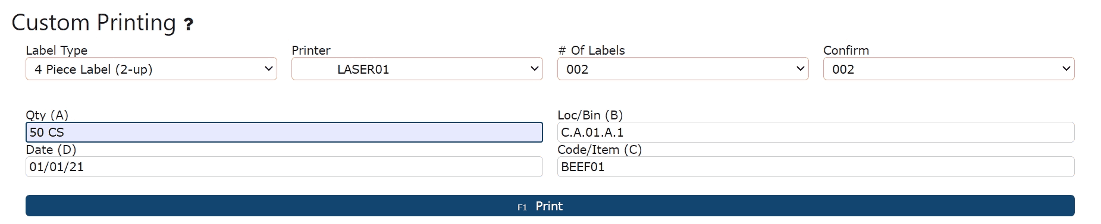The image size is (1101, 224).
Task: Click the F1 shortcut hint on Print bar
Action: point(522,207)
